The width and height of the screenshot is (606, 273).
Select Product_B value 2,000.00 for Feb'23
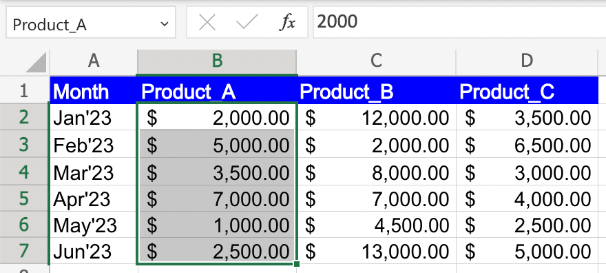point(376,144)
